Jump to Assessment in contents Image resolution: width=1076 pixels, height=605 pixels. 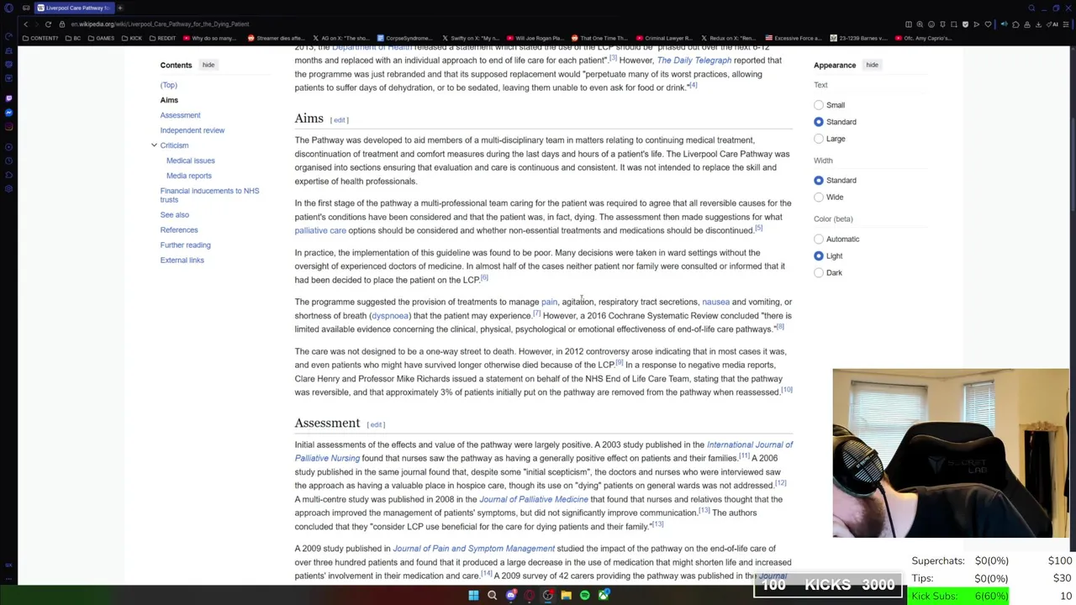point(180,115)
